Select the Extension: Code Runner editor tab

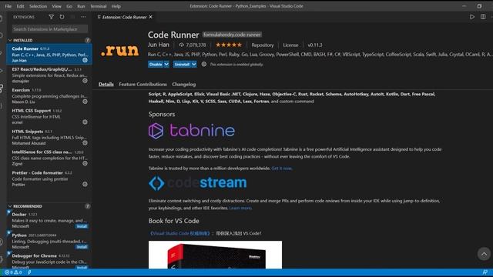[124, 17]
